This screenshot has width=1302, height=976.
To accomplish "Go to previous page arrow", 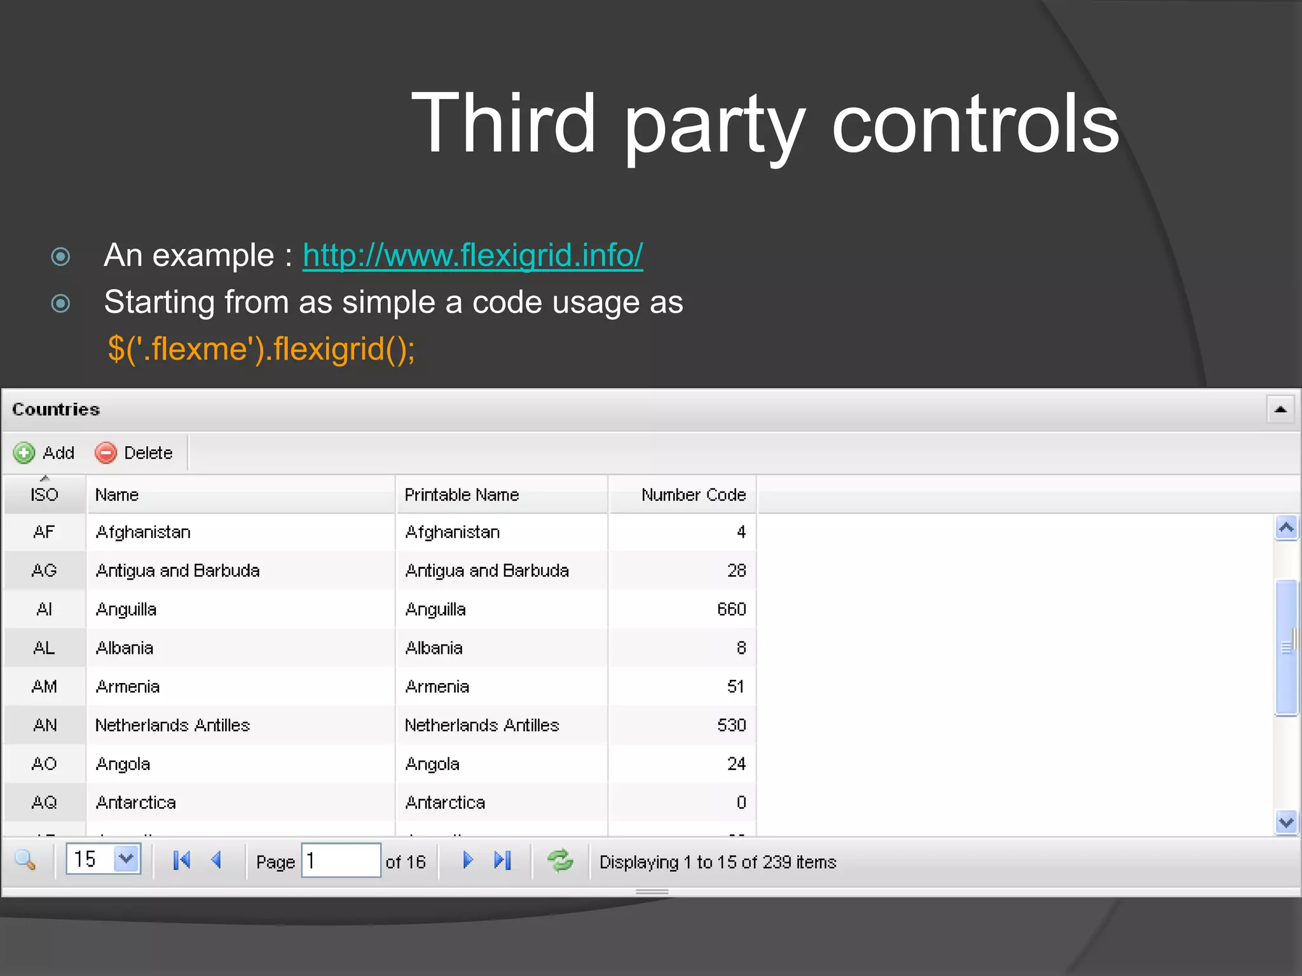I will pyautogui.click(x=217, y=860).
